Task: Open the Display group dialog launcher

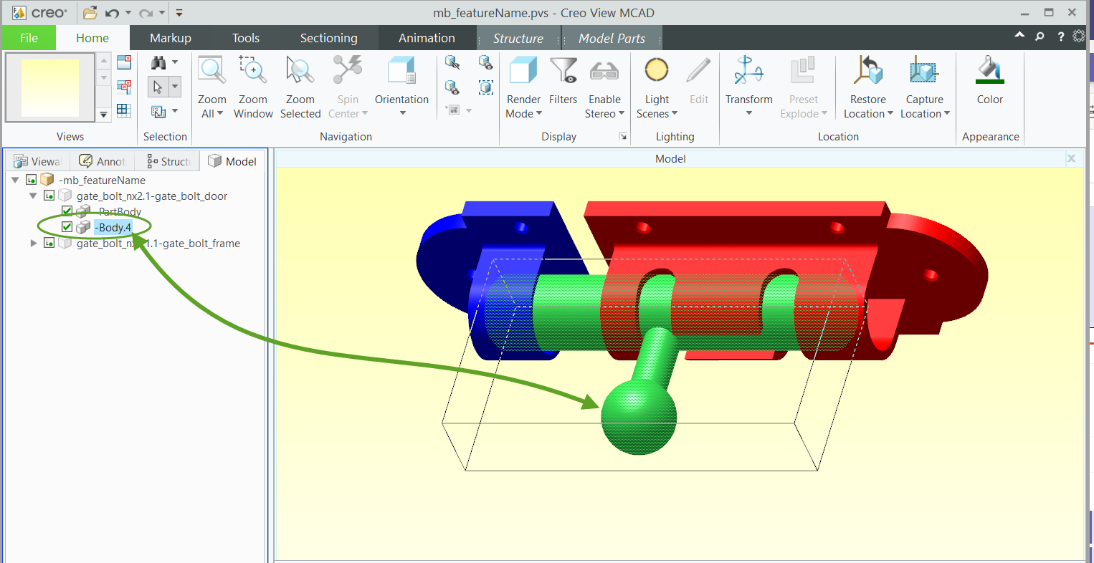Action: pyautogui.click(x=623, y=136)
